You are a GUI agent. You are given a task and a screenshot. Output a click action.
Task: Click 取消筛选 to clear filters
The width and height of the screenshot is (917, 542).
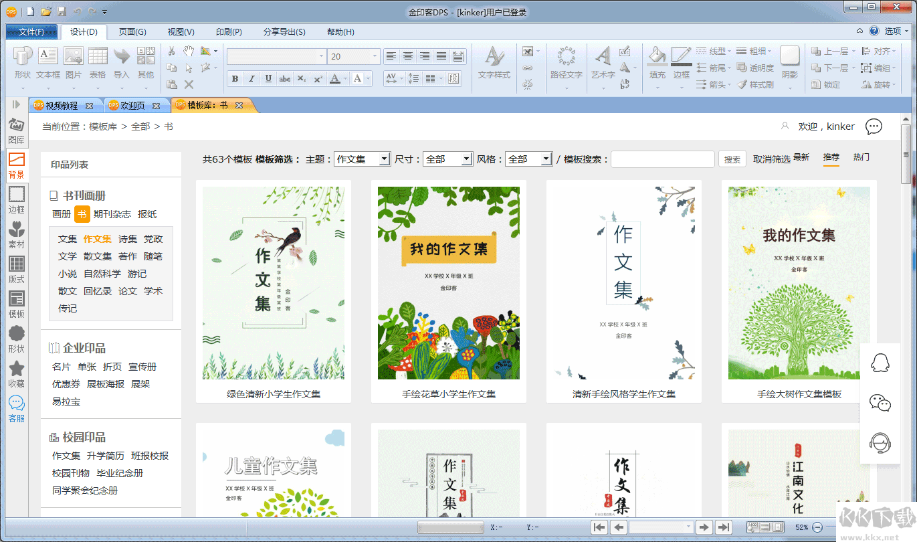pos(772,159)
